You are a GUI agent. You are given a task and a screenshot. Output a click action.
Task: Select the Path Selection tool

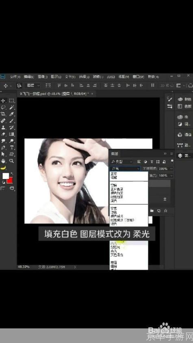tap(3, 154)
